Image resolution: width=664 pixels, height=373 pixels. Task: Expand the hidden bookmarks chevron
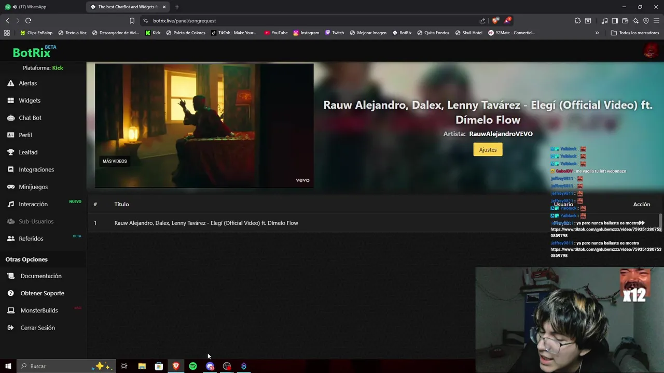click(597, 33)
